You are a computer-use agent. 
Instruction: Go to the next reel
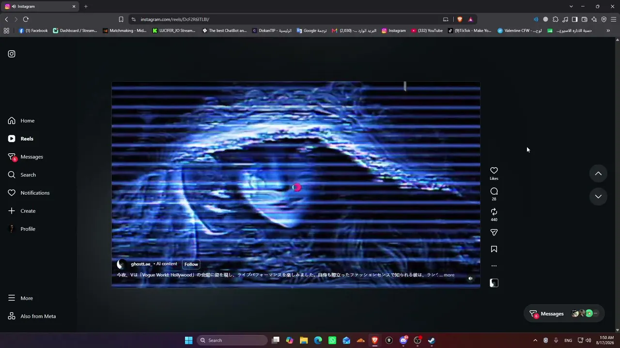598,196
